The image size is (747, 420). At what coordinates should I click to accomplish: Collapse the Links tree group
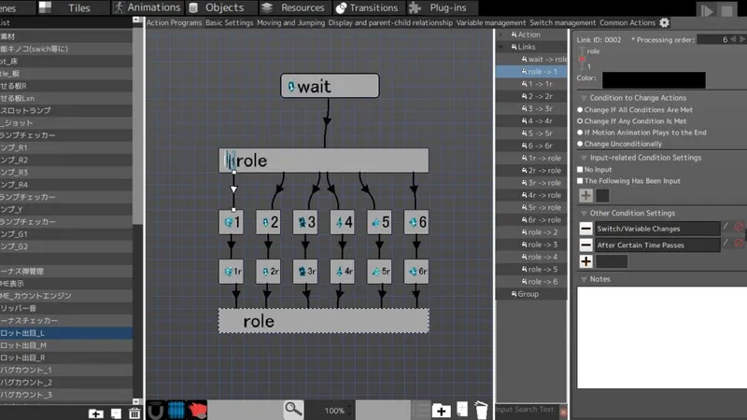(x=501, y=47)
